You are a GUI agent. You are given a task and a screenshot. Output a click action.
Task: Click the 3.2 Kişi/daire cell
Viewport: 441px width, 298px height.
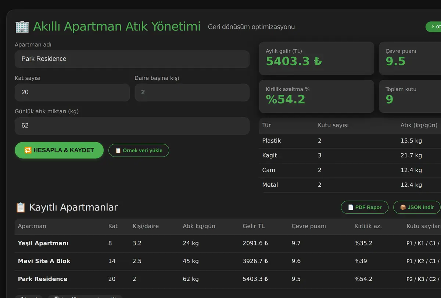click(137, 243)
